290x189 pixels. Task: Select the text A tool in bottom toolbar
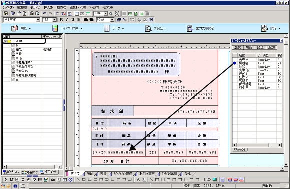(138, 180)
